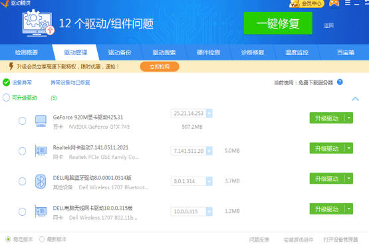Select 最新版本 radio option
The height and width of the screenshot is (245, 369).
click(42, 240)
